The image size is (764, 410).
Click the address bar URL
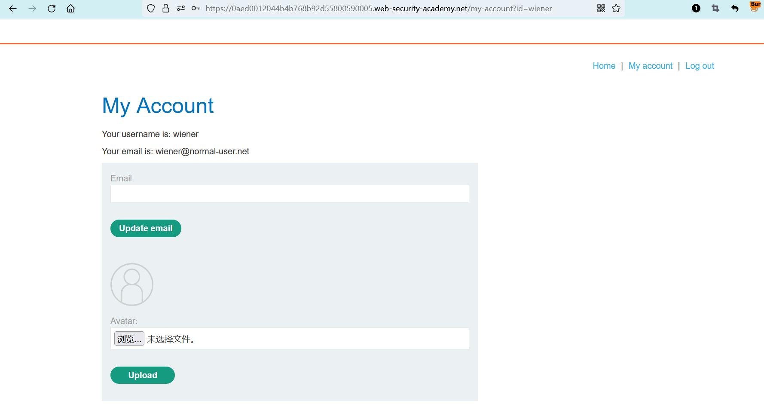(379, 9)
